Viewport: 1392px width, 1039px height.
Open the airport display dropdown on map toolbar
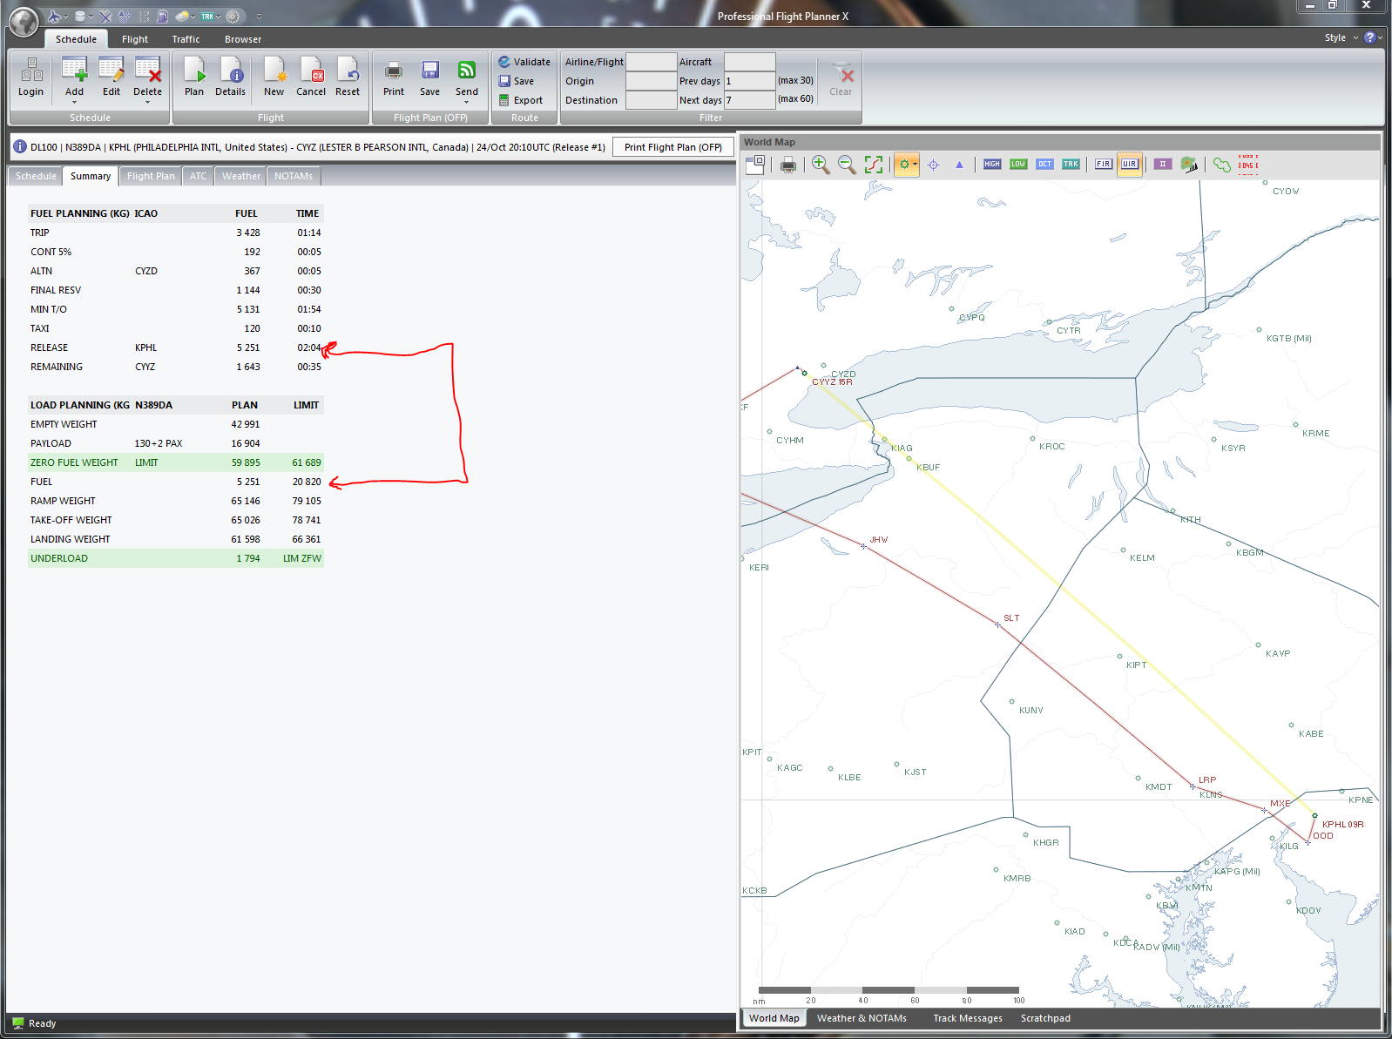915,165
